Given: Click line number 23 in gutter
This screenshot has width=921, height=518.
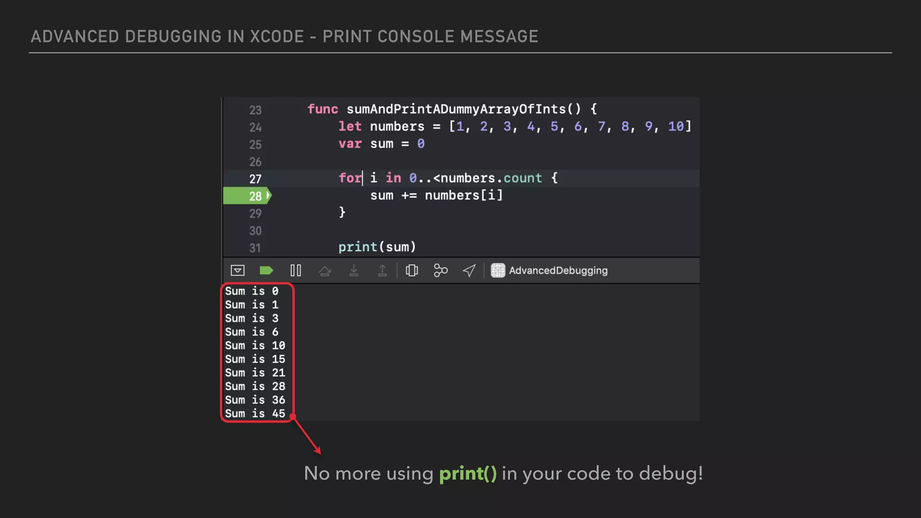Looking at the screenshot, I should (x=255, y=110).
